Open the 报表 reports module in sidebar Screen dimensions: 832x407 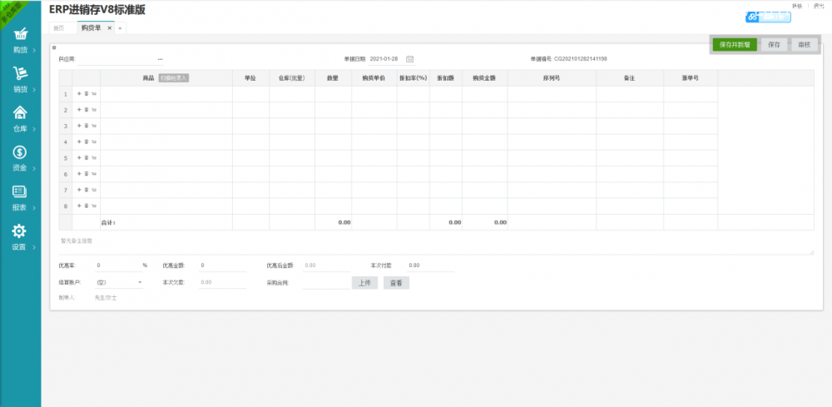point(20,198)
